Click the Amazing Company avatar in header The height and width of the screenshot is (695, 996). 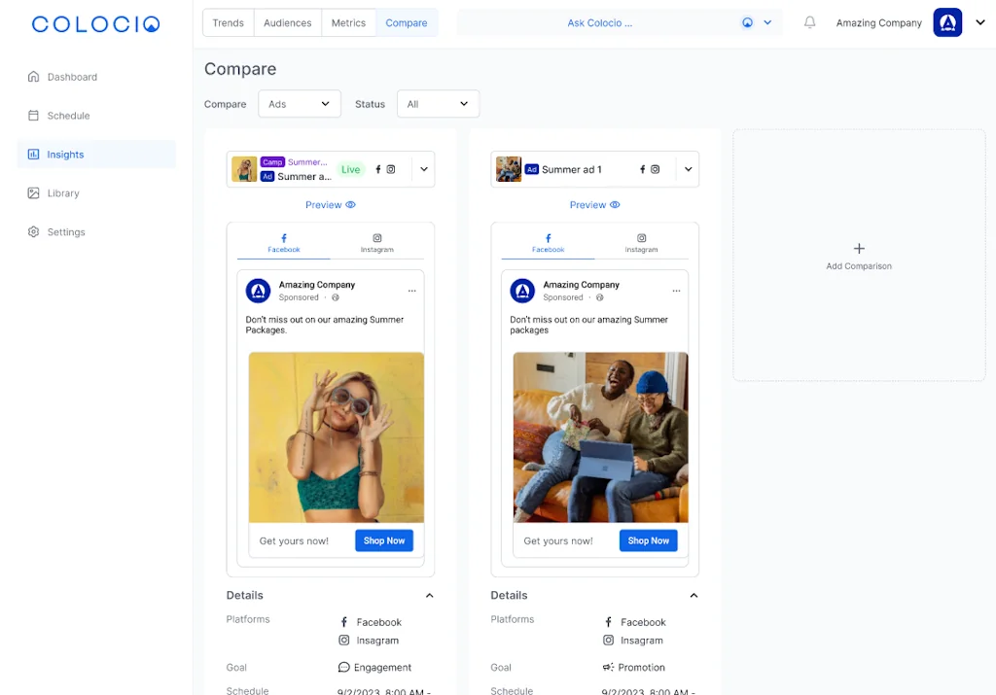947,23
